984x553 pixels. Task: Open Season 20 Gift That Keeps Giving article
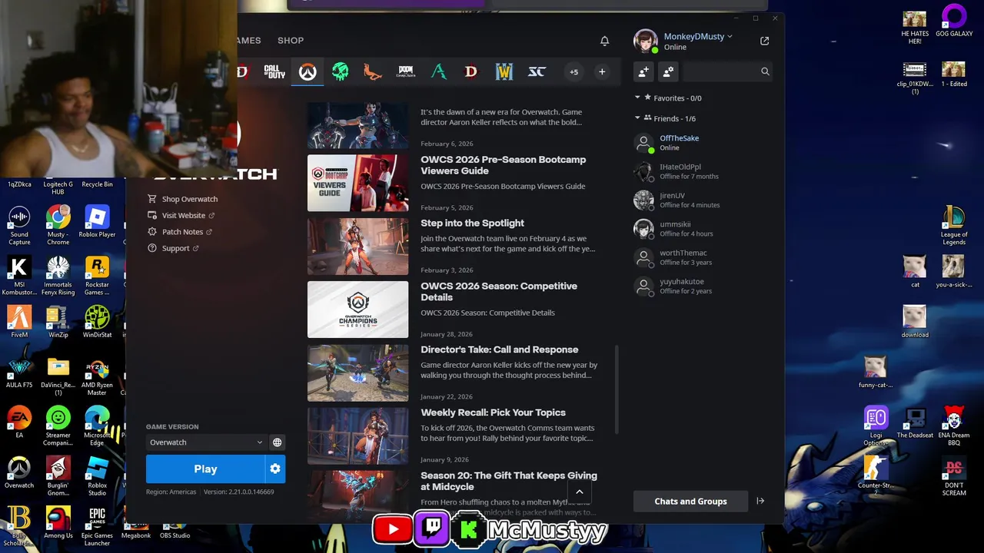point(508,481)
